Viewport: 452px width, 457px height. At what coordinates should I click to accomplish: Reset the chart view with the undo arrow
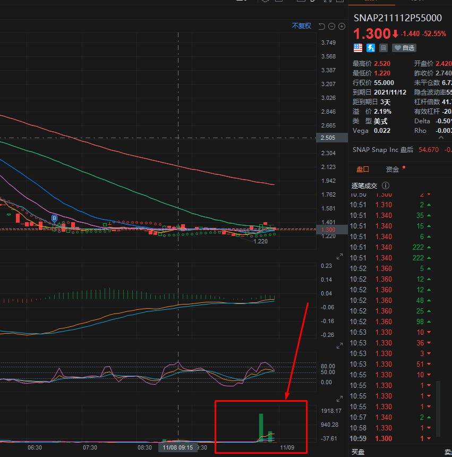(321, 27)
